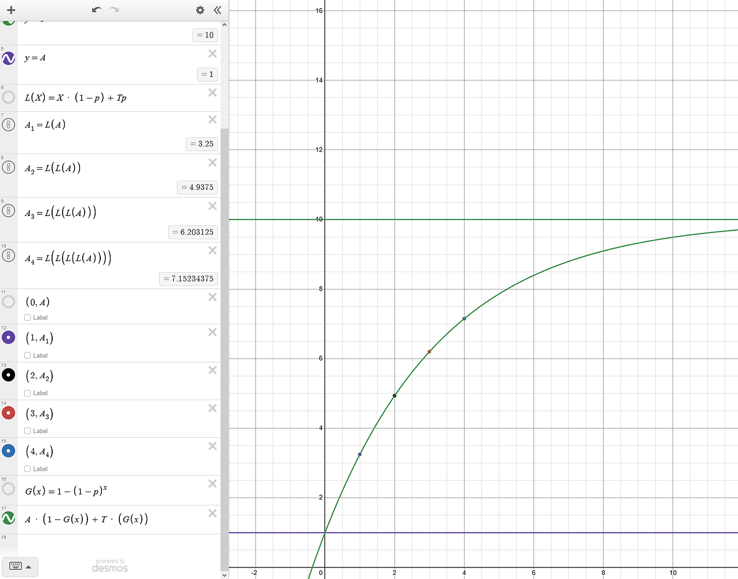Click the black style circle for point (2, A₂)

[x=8, y=375]
